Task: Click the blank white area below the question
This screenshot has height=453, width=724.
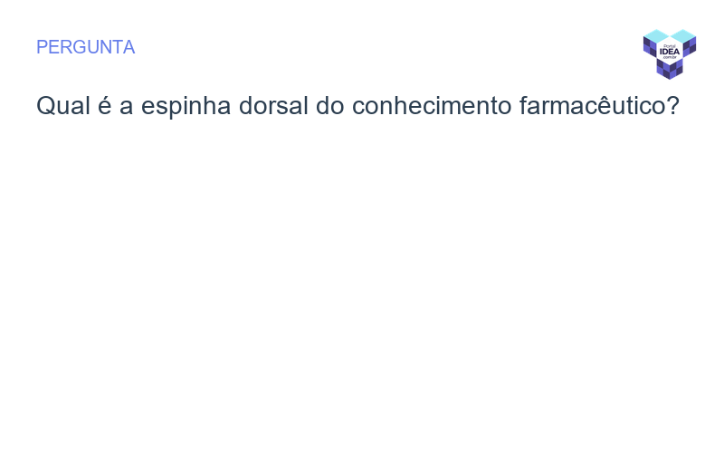Action: click(362, 290)
